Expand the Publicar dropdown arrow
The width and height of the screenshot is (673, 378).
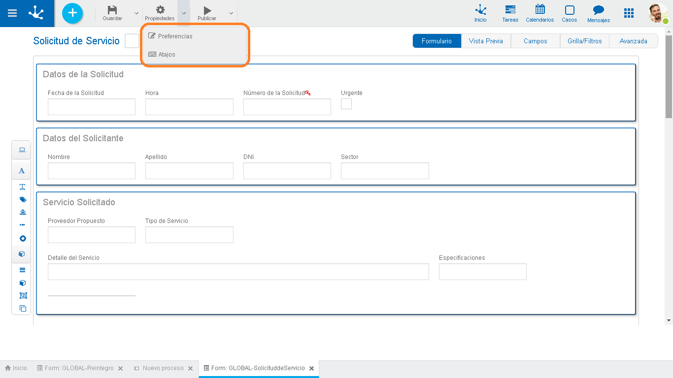coord(231,13)
